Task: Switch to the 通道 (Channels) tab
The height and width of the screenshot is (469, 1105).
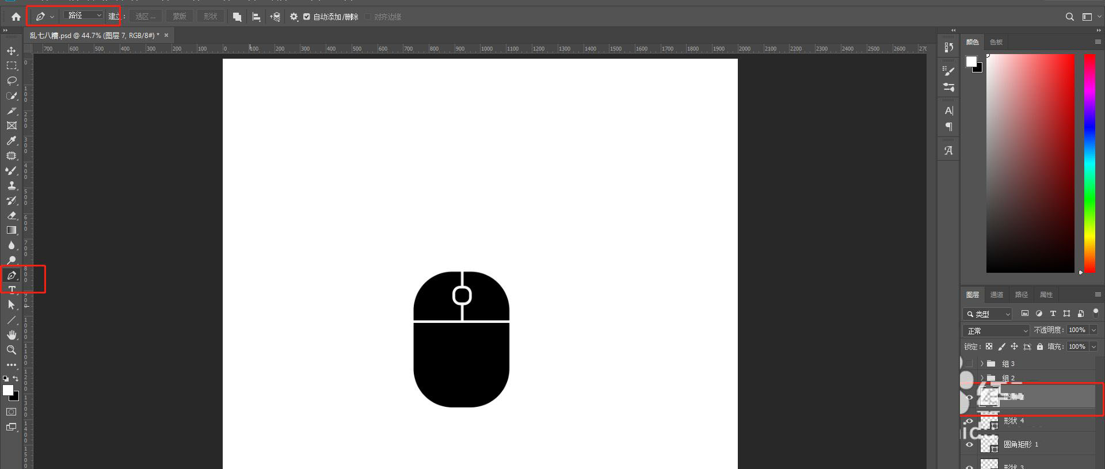Action: point(997,295)
